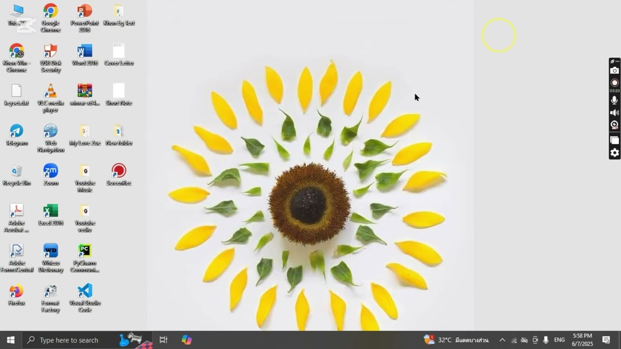Toggle webcam in ScreenRec toolbar

point(615,125)
